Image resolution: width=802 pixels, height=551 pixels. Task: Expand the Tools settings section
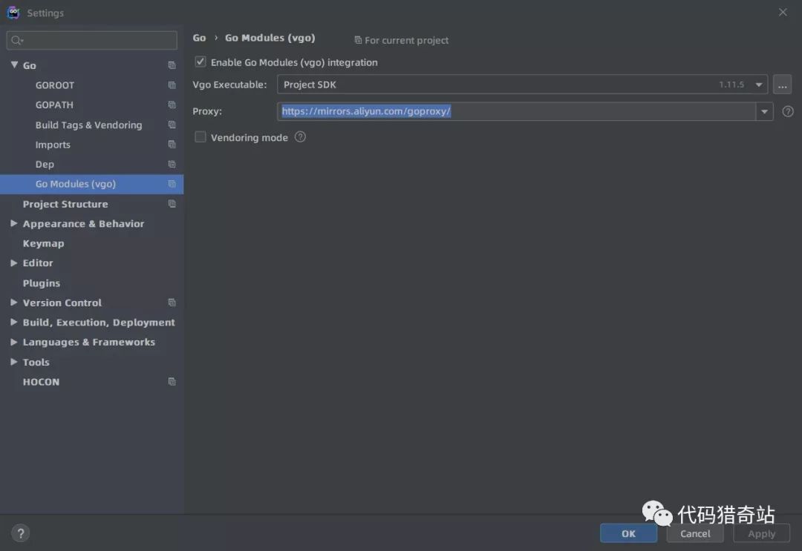point(14,362)
